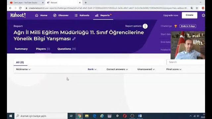212x119 pixels.
Task: Open Task View on the taskbar
Action: pos(71,116)
